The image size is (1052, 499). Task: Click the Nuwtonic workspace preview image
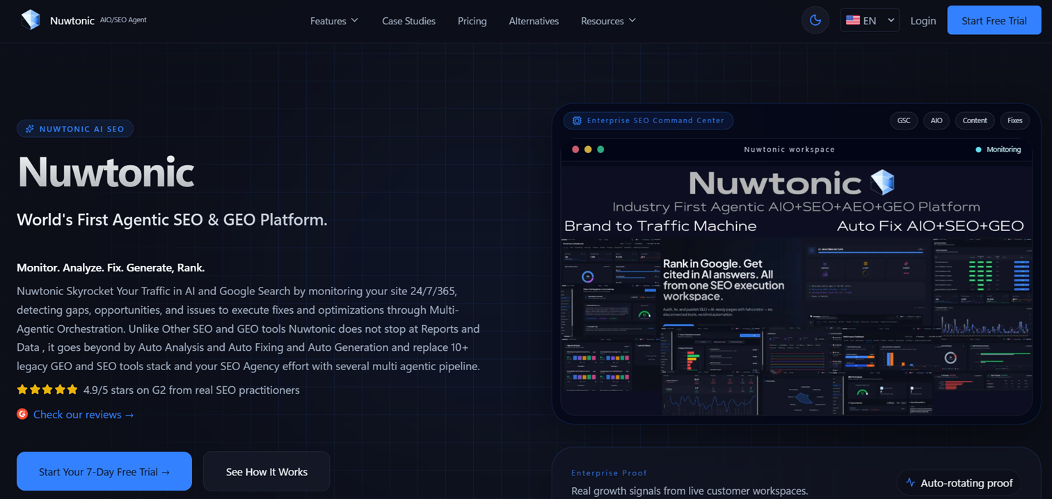coord(796,288)
